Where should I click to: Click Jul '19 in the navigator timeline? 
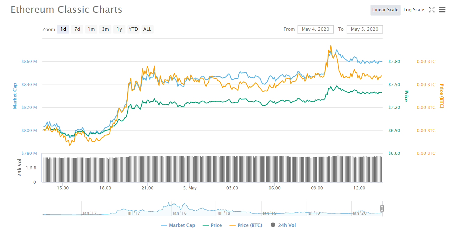[x=314, y=213]
